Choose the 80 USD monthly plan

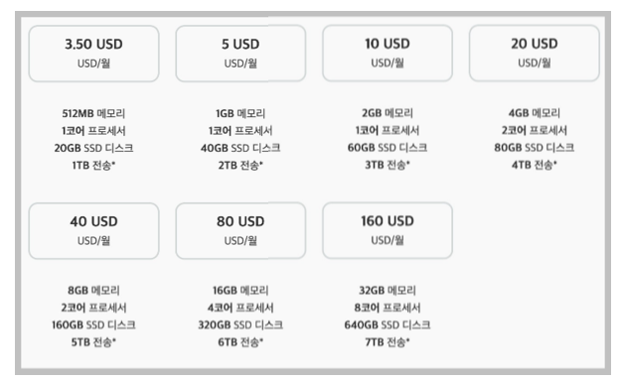[240, 230]
